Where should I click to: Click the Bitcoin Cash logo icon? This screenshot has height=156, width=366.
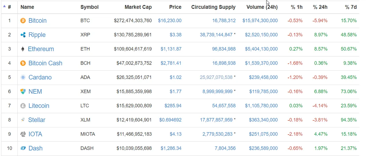[x=23, y=63]
